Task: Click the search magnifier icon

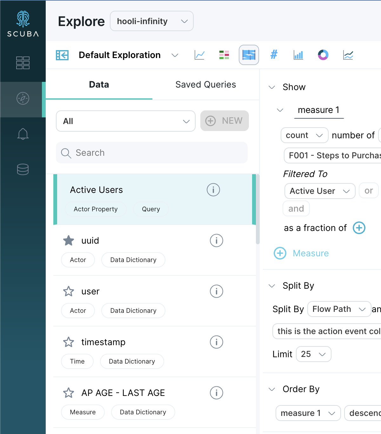Action: coord(66,153)
